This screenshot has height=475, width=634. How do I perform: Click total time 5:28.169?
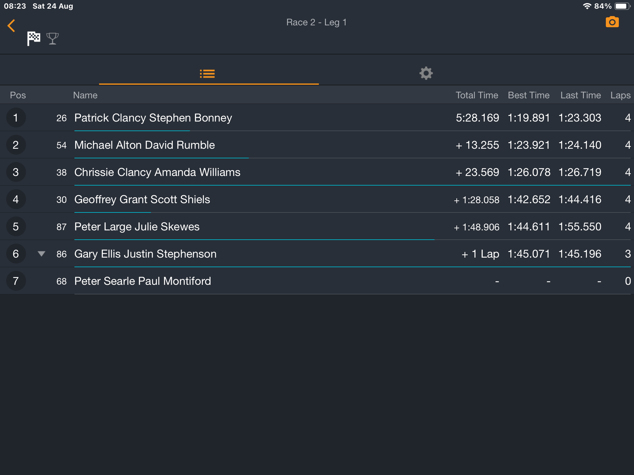tap(477, 118)
